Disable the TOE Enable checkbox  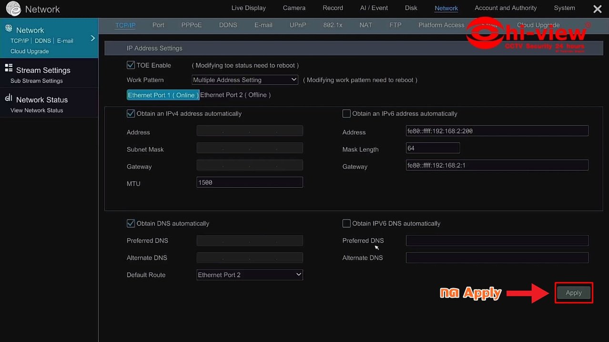131,65
